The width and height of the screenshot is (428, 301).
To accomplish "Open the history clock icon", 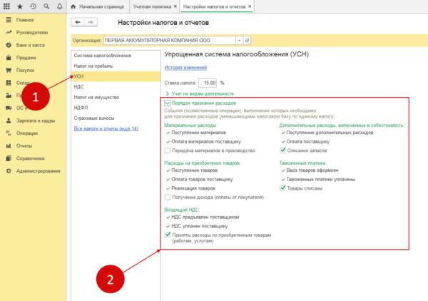I will point(32,6).
